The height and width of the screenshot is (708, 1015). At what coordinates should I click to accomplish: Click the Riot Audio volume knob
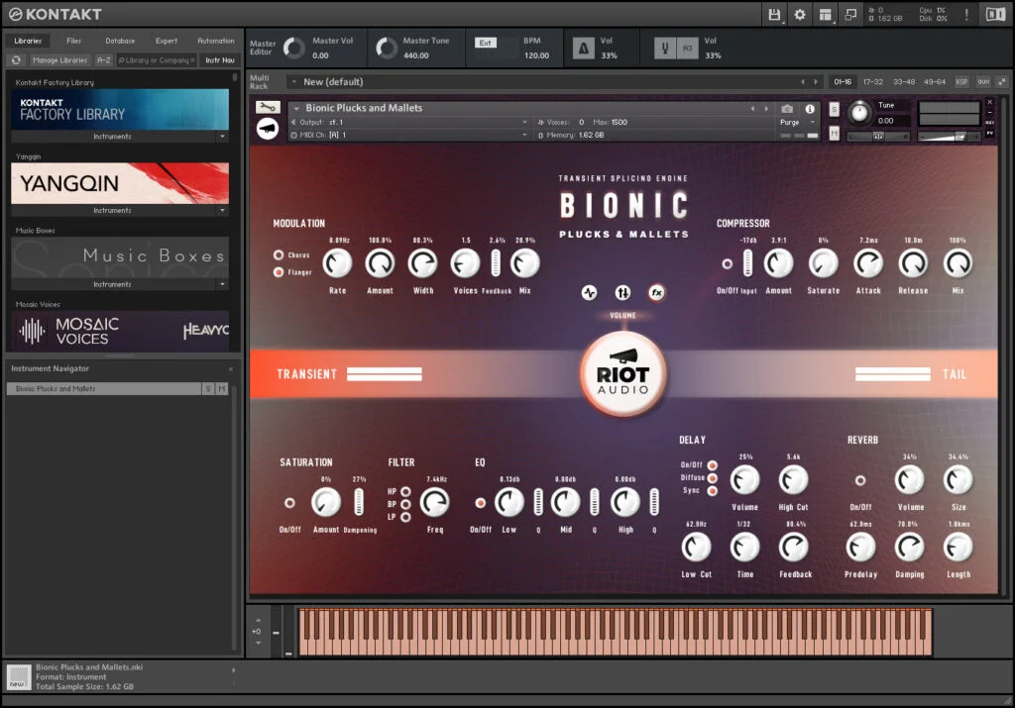point(622,374)
